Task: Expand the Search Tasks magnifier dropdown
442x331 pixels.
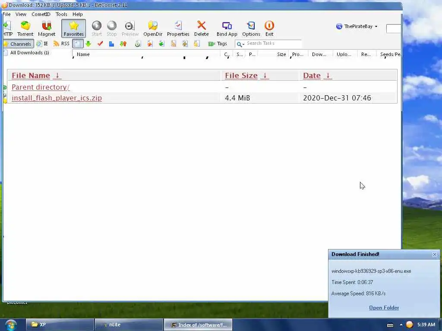Action: click(x=240, y=44)
